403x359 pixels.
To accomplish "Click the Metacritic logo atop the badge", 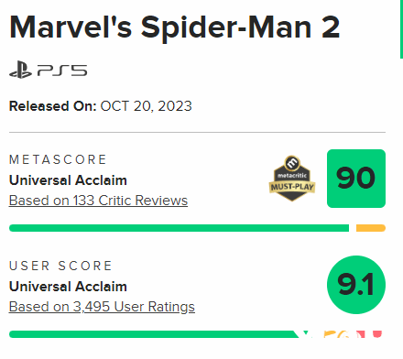I will (x=292, y=163).
